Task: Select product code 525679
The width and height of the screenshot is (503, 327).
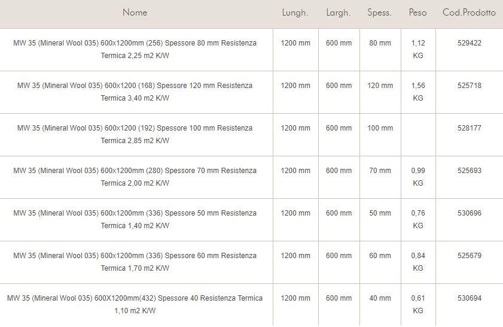Action: coord(469,256)
